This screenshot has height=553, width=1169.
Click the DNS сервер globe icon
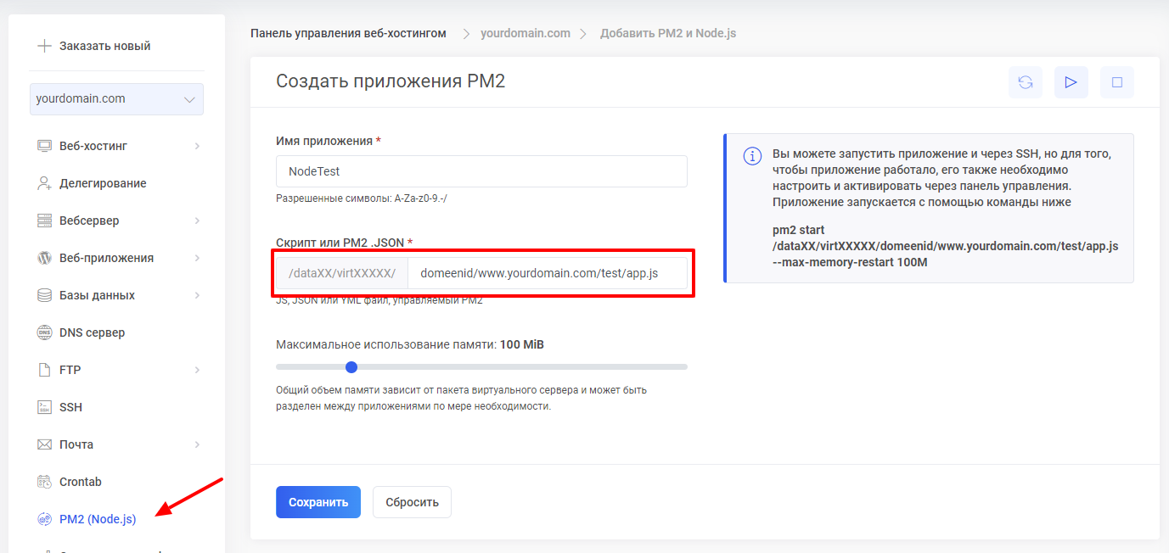pyautogui.click(x=44, y=332)
